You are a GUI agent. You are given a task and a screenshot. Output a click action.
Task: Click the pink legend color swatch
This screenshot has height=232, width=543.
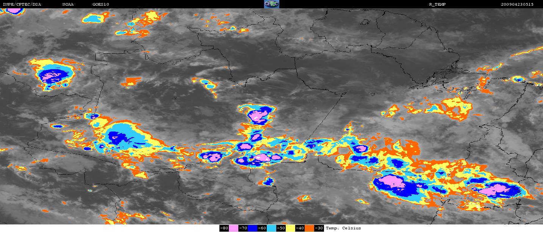point(233,228)
